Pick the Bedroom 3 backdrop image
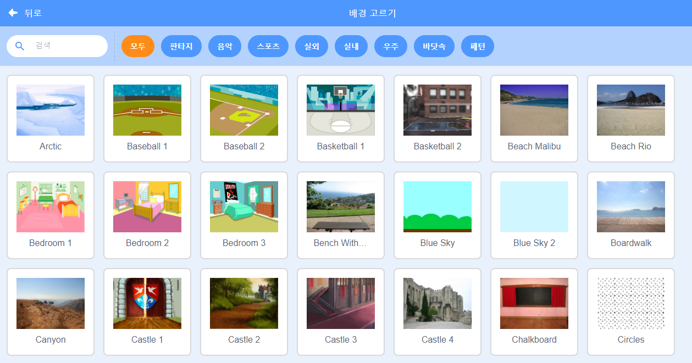Screen dimensions: 692x363 point(244,206)
